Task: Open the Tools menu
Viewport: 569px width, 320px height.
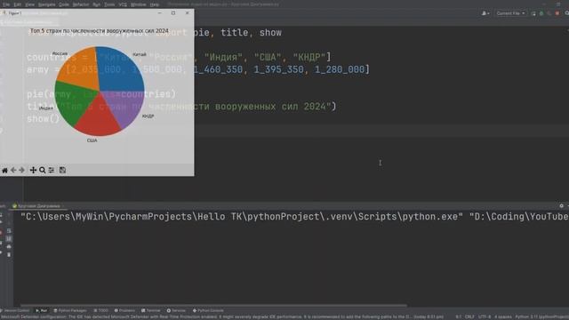Action: pyautogui.click(x=109, y=4)
